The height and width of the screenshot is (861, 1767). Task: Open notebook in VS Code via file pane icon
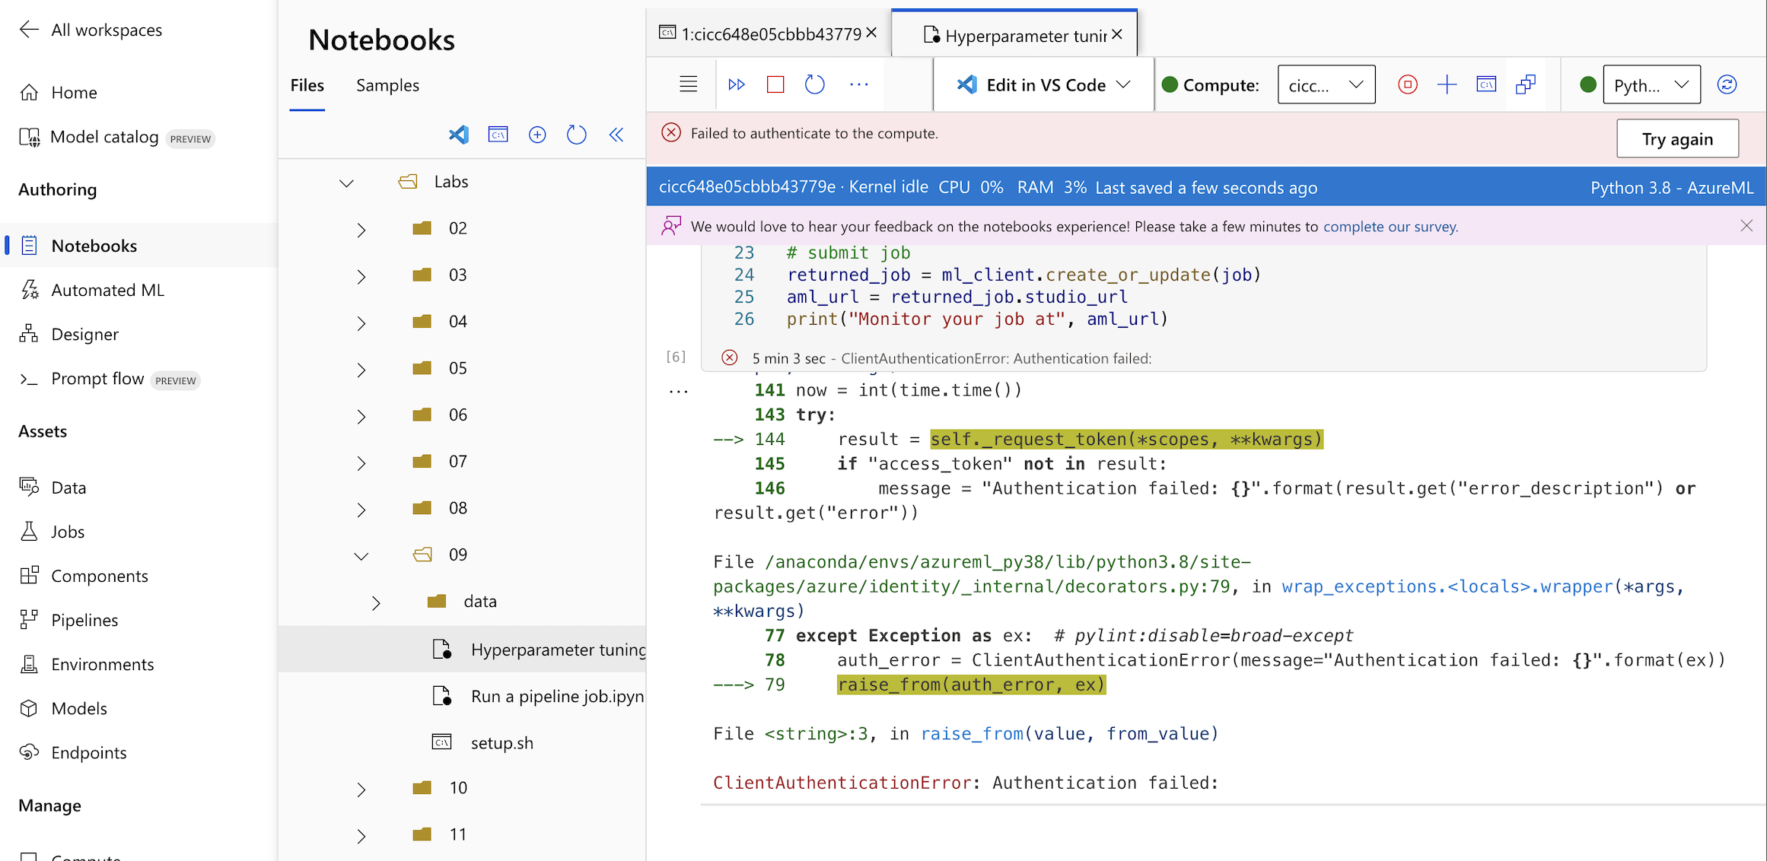[459, 135]
